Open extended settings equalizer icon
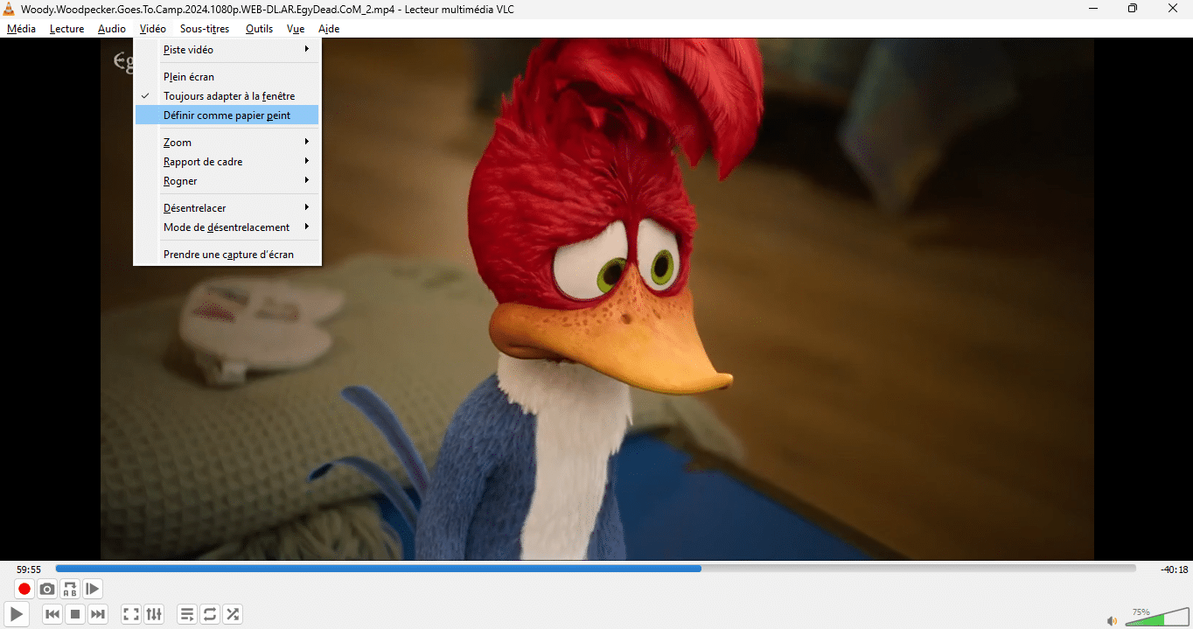 tap(154, 614)
